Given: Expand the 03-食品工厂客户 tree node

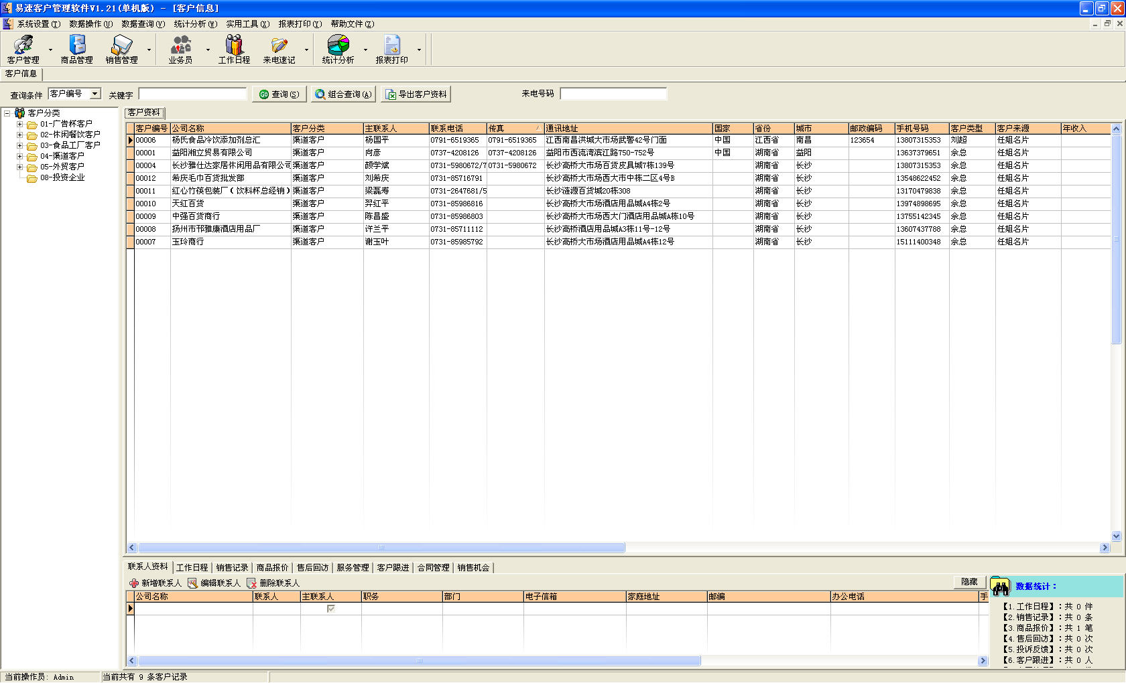Looking at the screenshot, I should [x=19, y=145].
